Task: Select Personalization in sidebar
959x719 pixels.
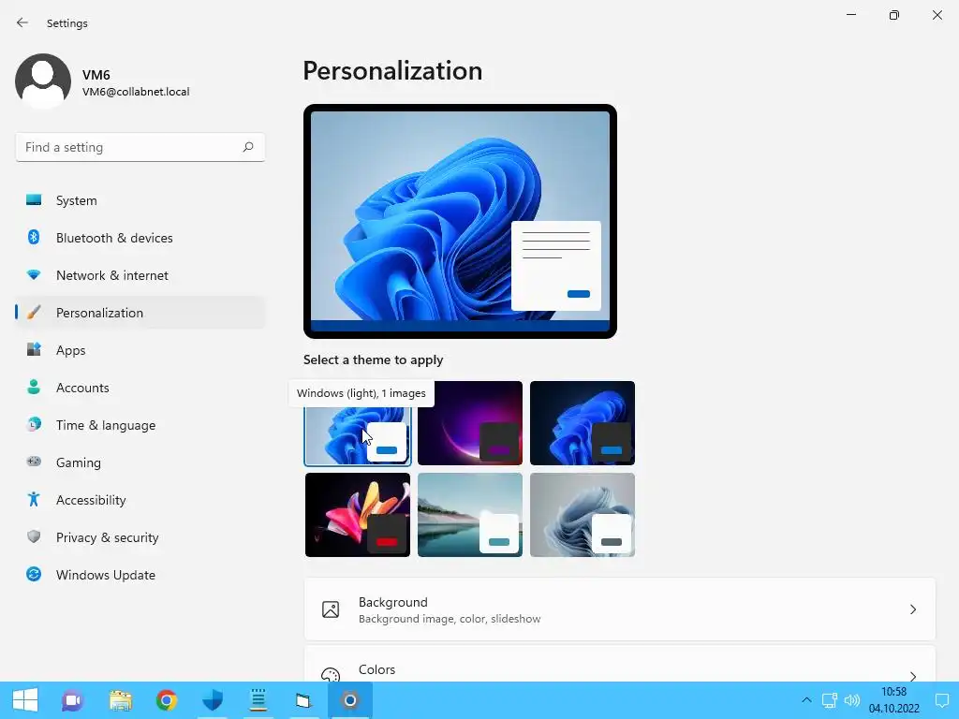Action: point(140,313)
